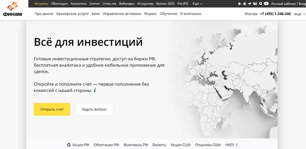Open the Брокерские услуги navigation item
Screen dimensions: 306x149
tap(73, 14)
